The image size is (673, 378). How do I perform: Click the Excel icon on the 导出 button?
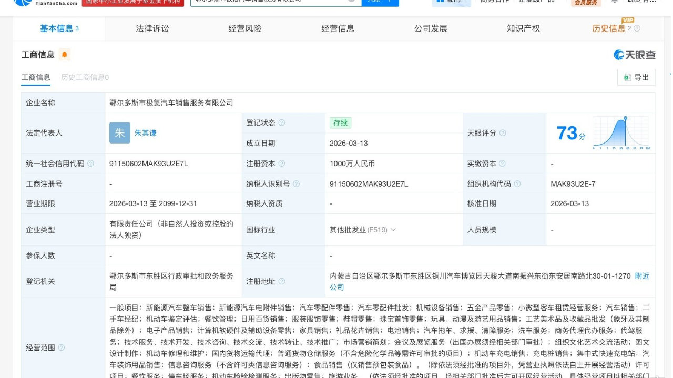tap(627, 77)
